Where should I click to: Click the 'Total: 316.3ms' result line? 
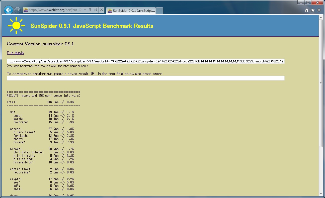click(x=40, y=102)
